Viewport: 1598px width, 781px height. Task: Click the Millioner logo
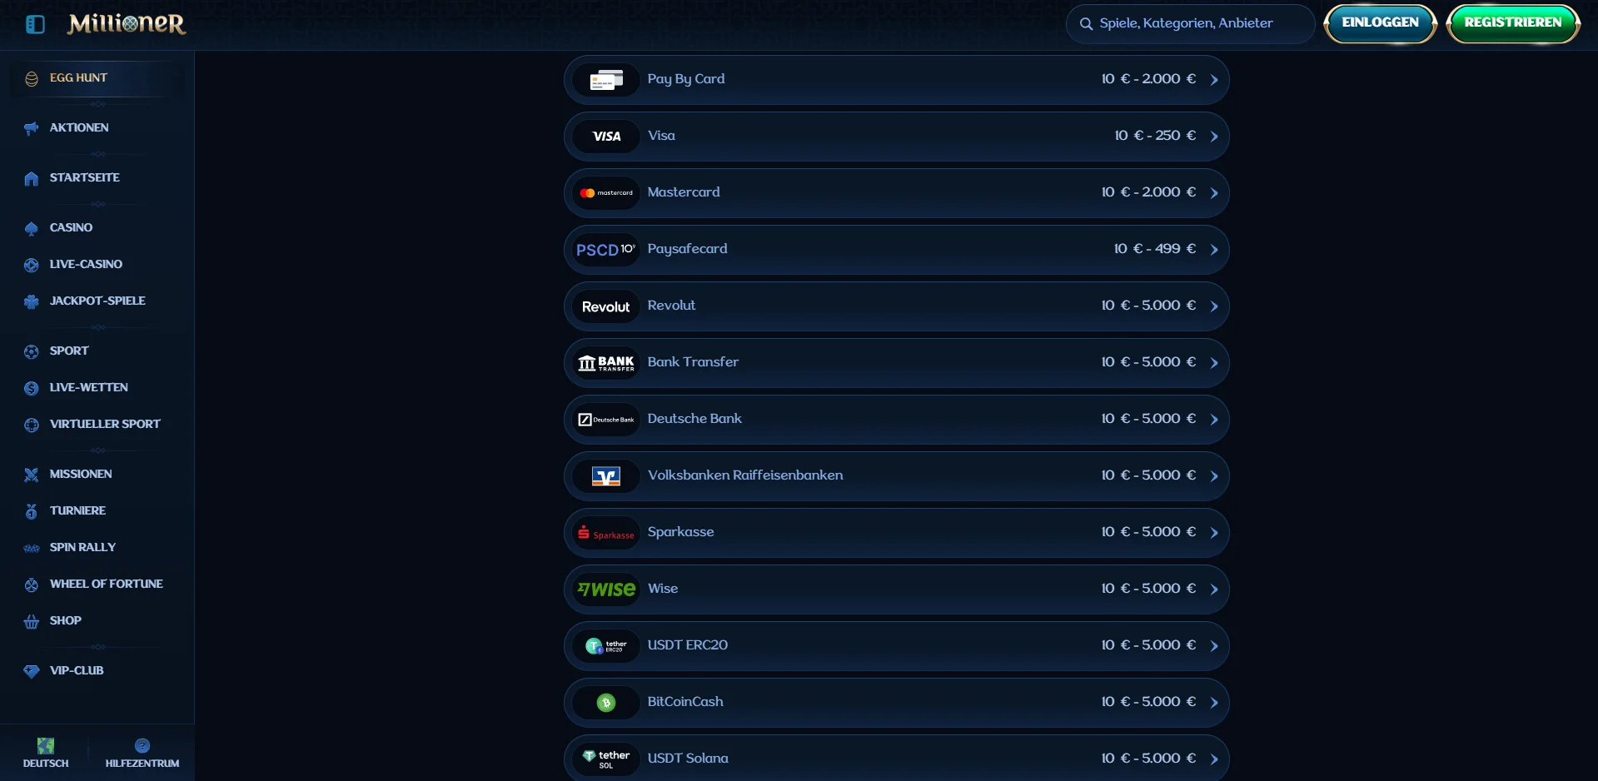tap(127, 24)
